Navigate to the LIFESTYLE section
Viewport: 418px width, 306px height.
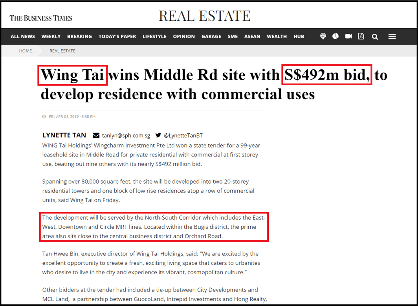point(154,36)
